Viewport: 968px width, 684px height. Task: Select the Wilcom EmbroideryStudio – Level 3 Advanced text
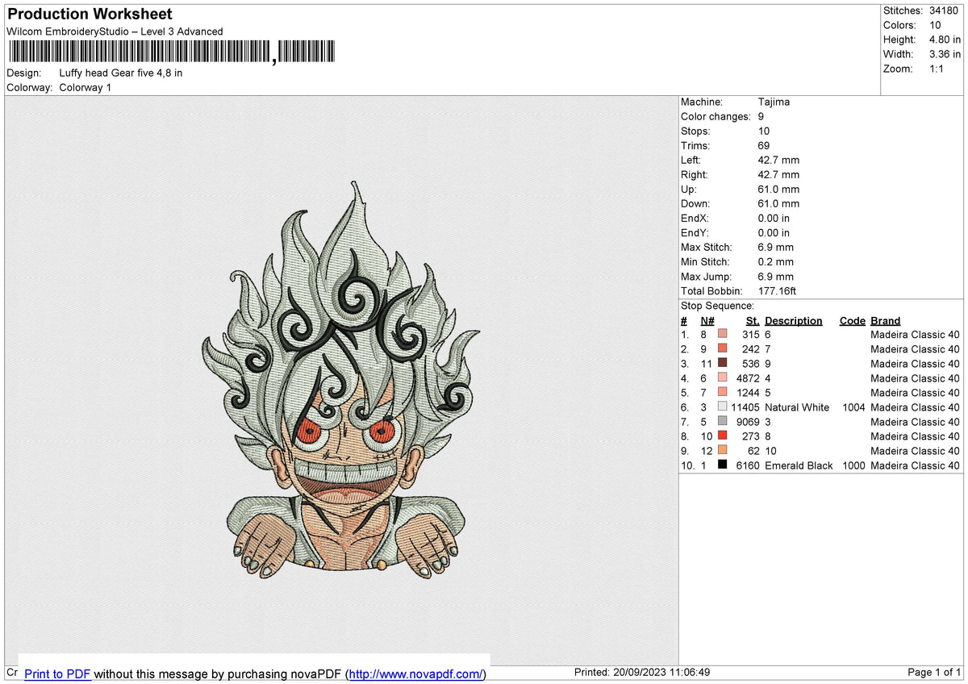(x=115, y=31)
